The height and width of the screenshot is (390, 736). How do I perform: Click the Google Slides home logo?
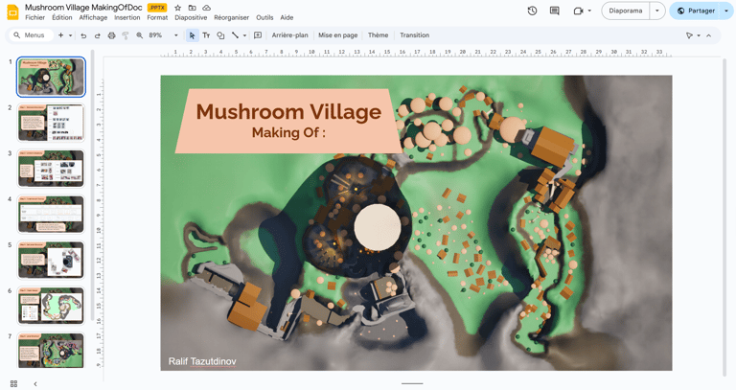pyautogui.click(x=12, y=11)
